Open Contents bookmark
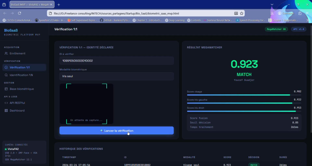312x166 pixels. (x=194, y=20)
